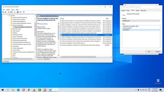Switch to the Events tab in Keyboard Properties

tap(137, 10)
